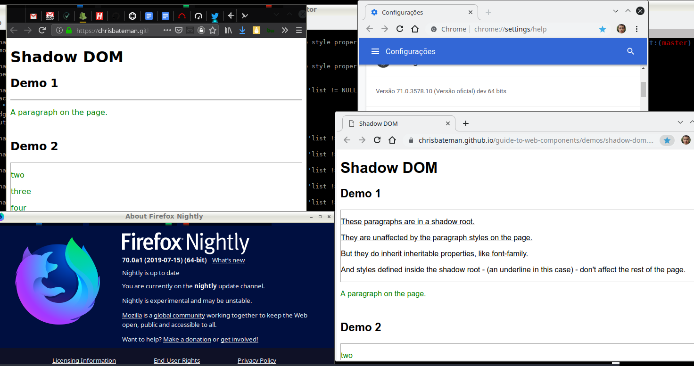Open the tab list dropdown in the Shadow DOM window
This screenshot has width=694, height=366.
(680, 122)
